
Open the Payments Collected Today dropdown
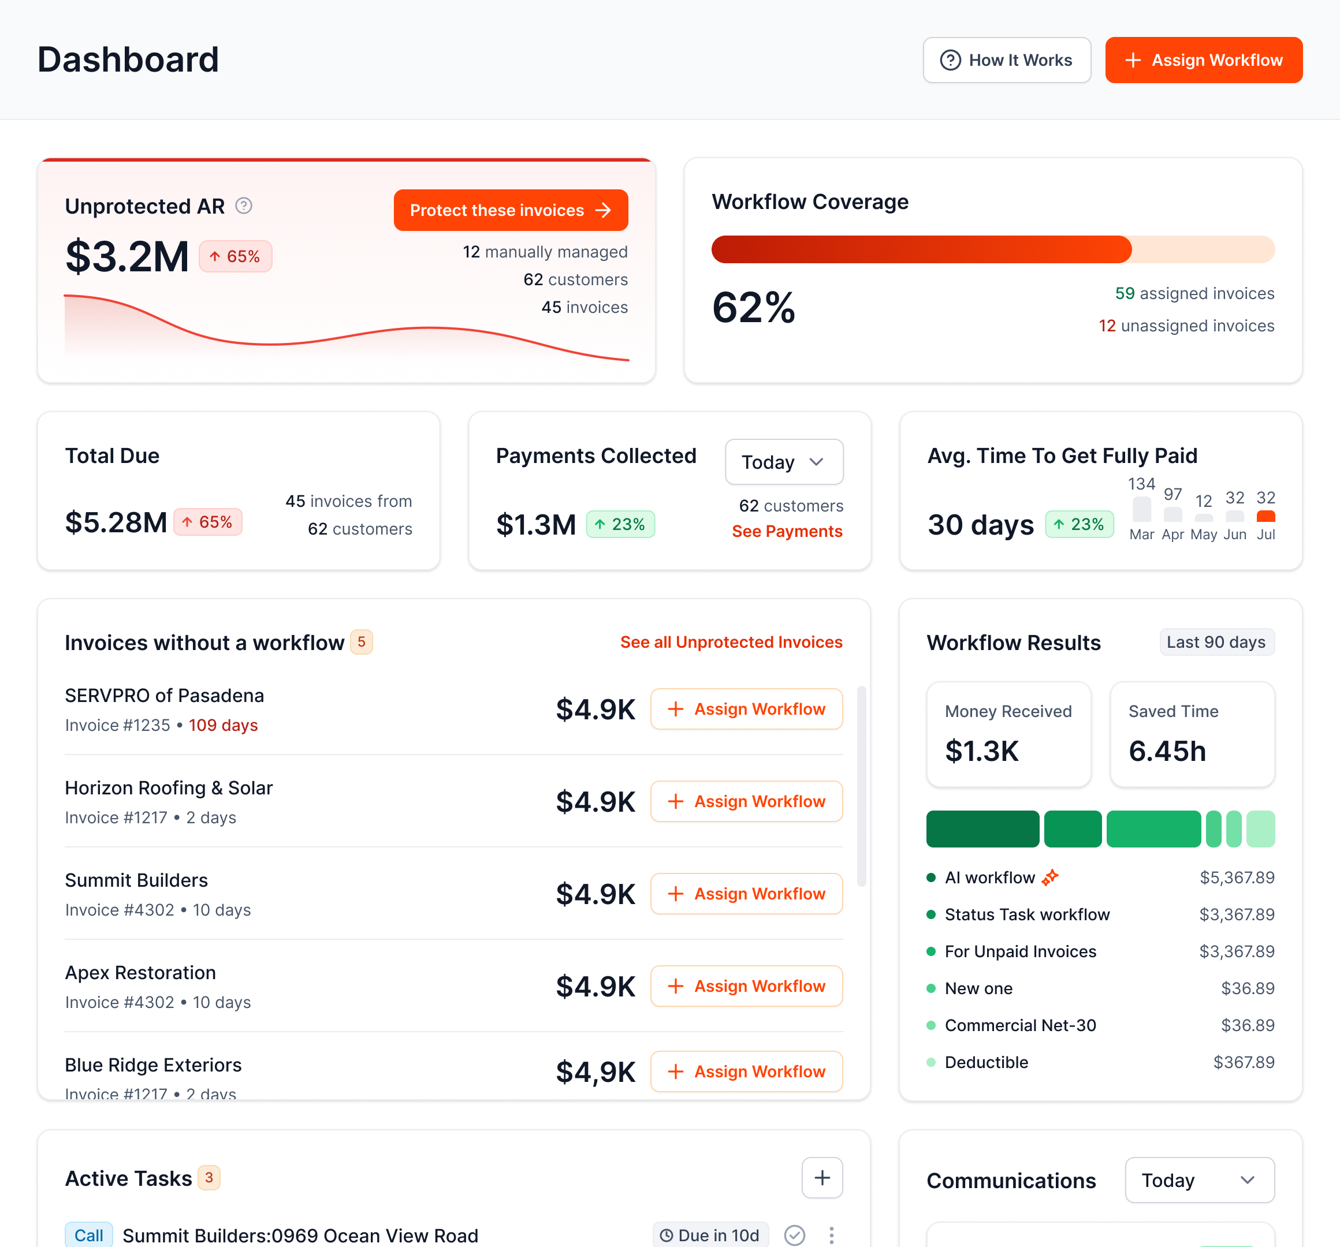[784, 462]
